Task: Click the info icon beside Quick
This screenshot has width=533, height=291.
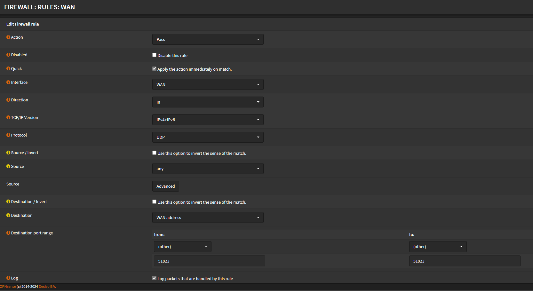Action: click(8, 68)
